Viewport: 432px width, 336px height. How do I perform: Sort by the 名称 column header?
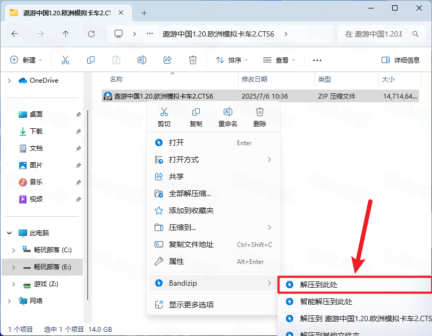[x=116, y=79]
